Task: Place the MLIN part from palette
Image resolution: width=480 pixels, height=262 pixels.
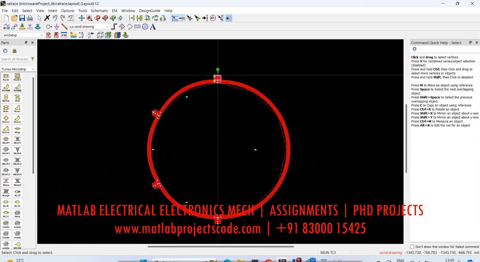Action: point(6,203)
